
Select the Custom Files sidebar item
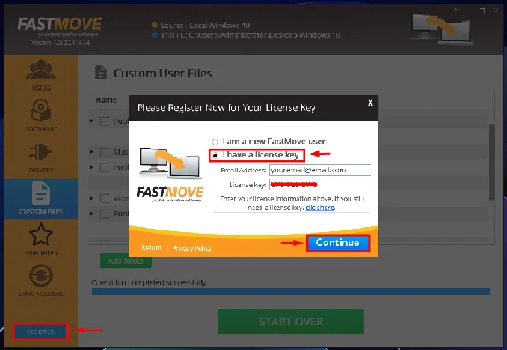(x=40, y=199)
